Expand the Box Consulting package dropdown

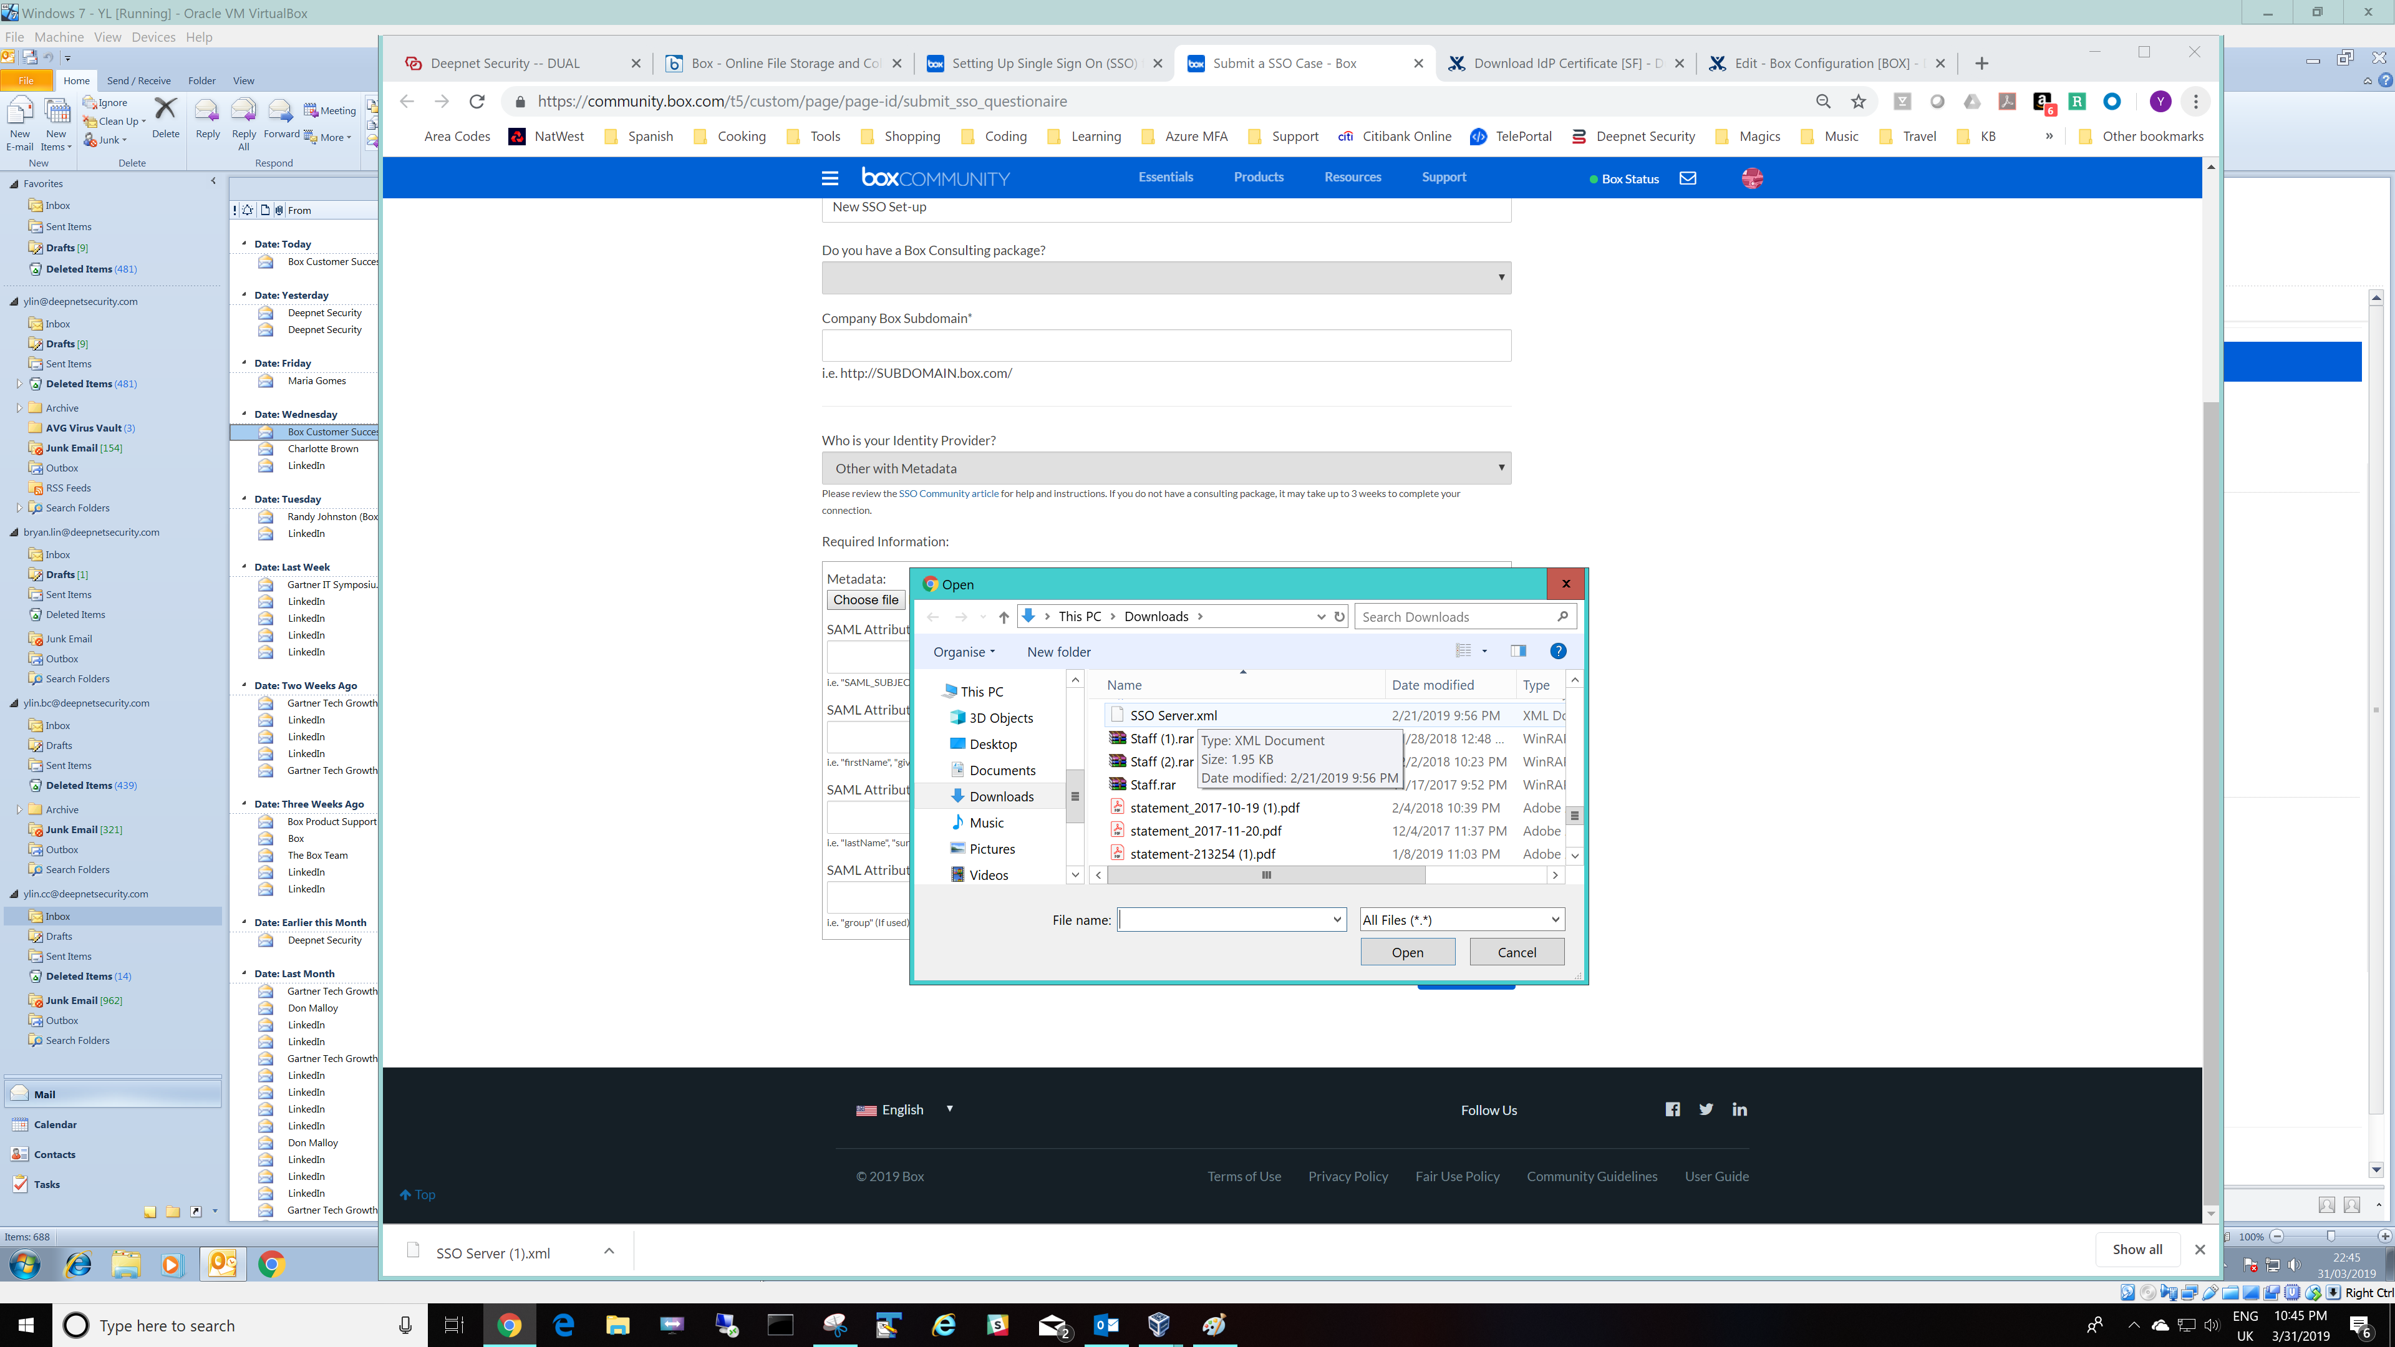tap(1166, 278)
